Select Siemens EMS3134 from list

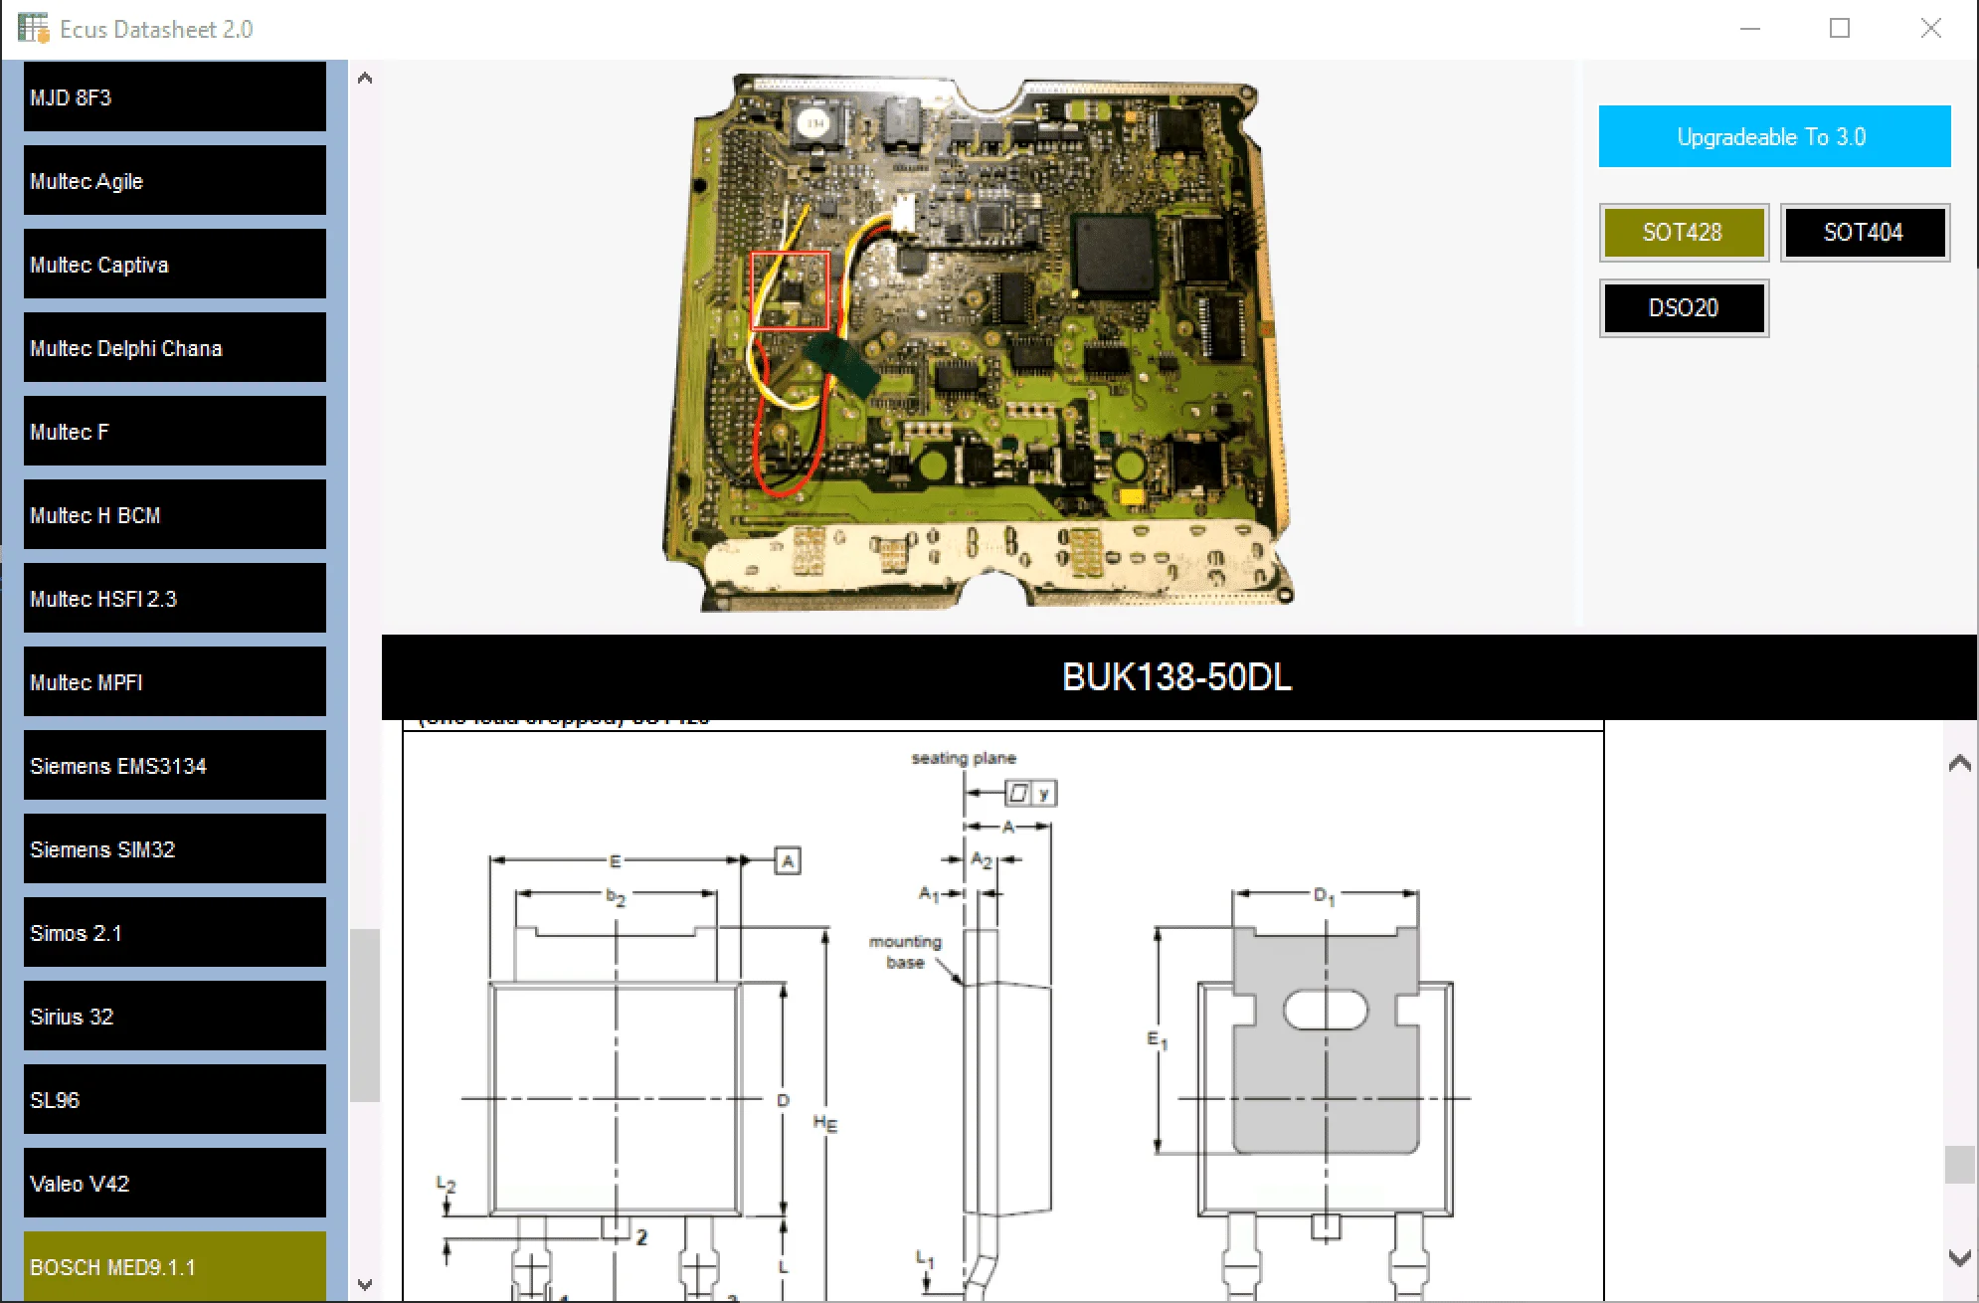(x=174, y=766)
